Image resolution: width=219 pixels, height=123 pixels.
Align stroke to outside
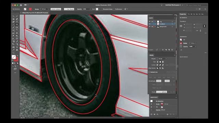pos(163,68)
